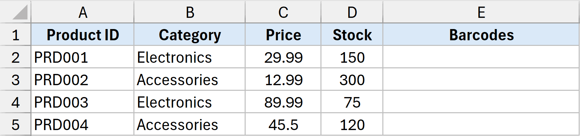Select row 3 header

(16, 80)
